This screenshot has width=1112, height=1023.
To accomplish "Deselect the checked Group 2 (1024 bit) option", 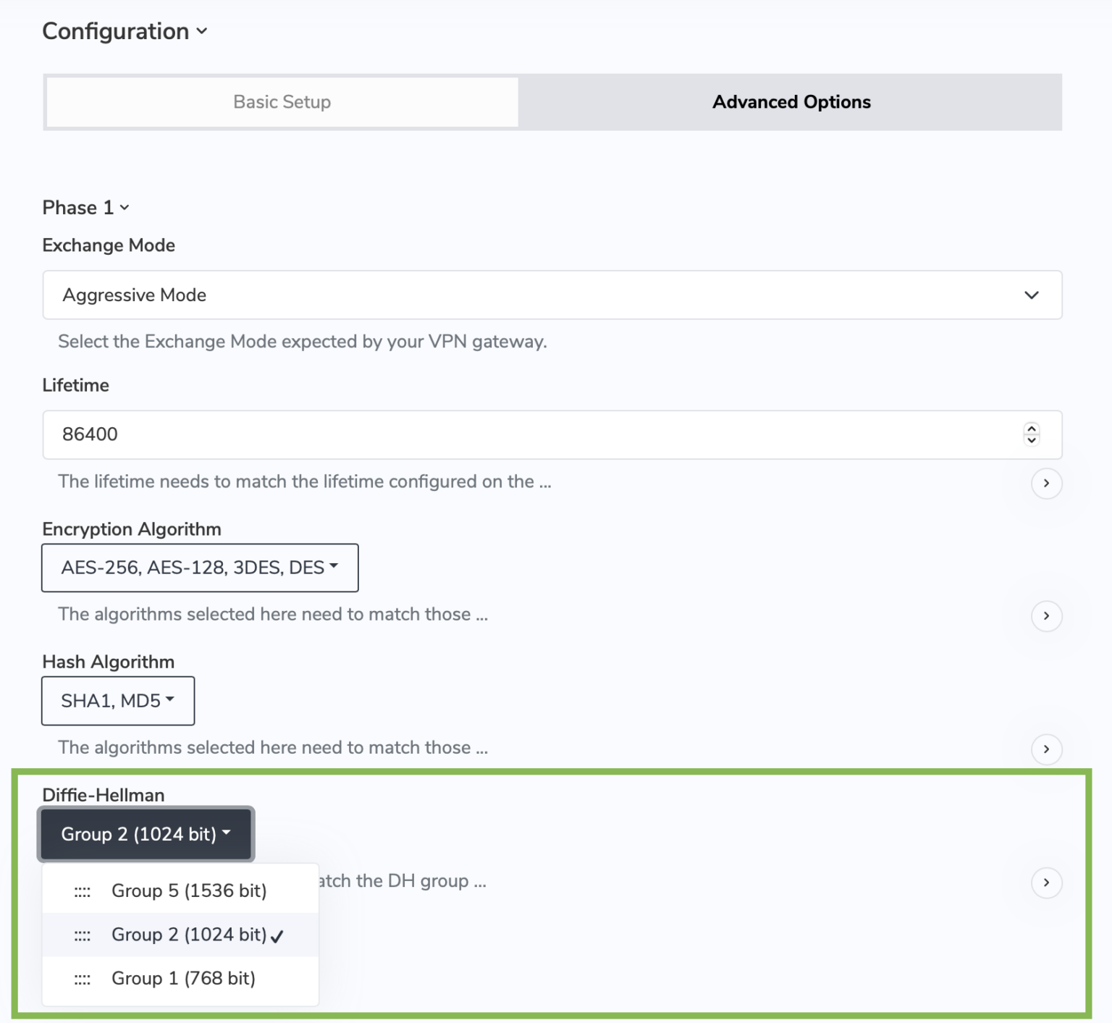I will coord(189,935).
